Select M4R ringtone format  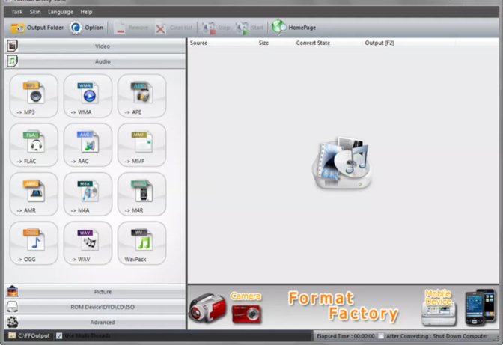(x=141, y=194)
